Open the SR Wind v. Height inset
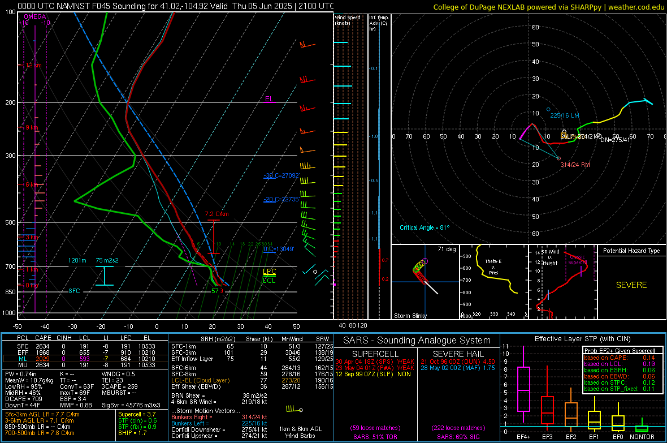 click(x=562, y=282)
